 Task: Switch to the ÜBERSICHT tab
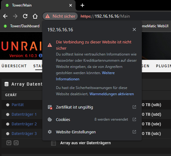pyautogui.click(x=14, y=66)
